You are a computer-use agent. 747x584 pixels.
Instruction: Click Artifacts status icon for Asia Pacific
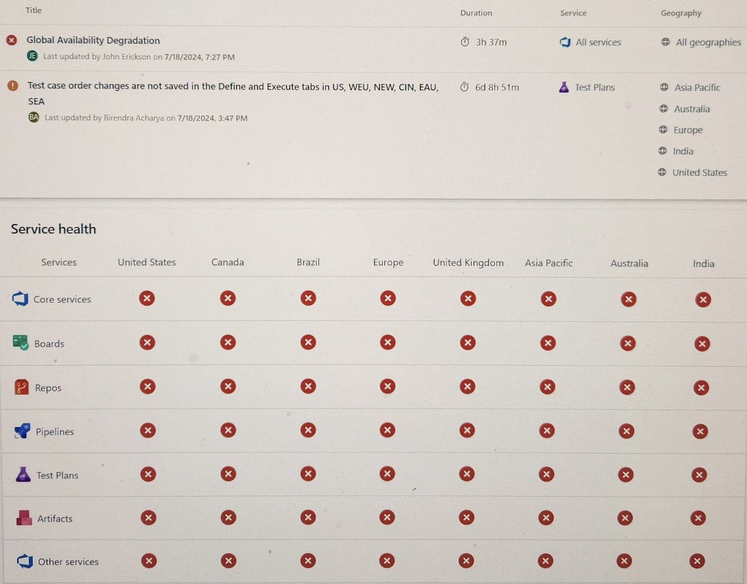click(x=546, y=518)
